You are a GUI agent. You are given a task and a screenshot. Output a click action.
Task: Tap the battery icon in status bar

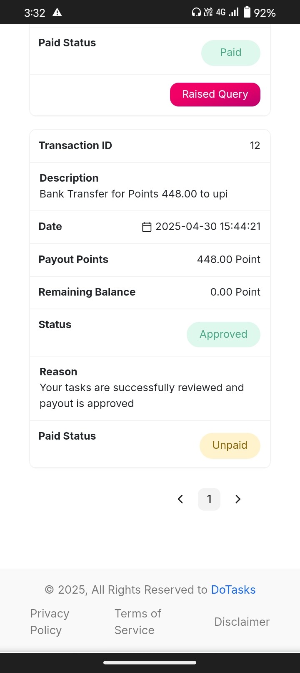[247, 12]
